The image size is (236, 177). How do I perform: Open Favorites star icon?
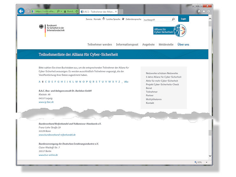click(x=204, y=11)
